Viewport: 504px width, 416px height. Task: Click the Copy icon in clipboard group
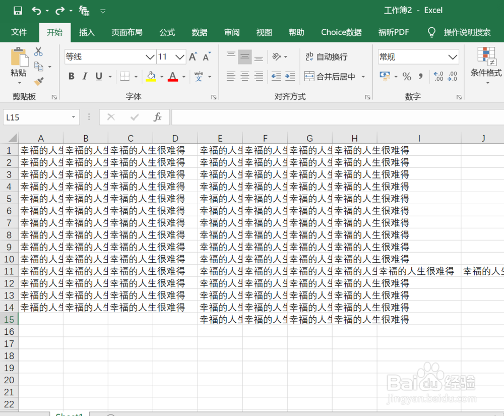pyautogui.click(x=39, y=67)
